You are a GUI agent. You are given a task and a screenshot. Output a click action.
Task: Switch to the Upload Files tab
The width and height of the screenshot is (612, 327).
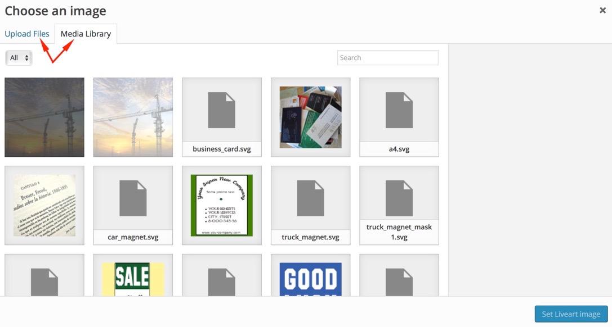(x=27, y=34)
